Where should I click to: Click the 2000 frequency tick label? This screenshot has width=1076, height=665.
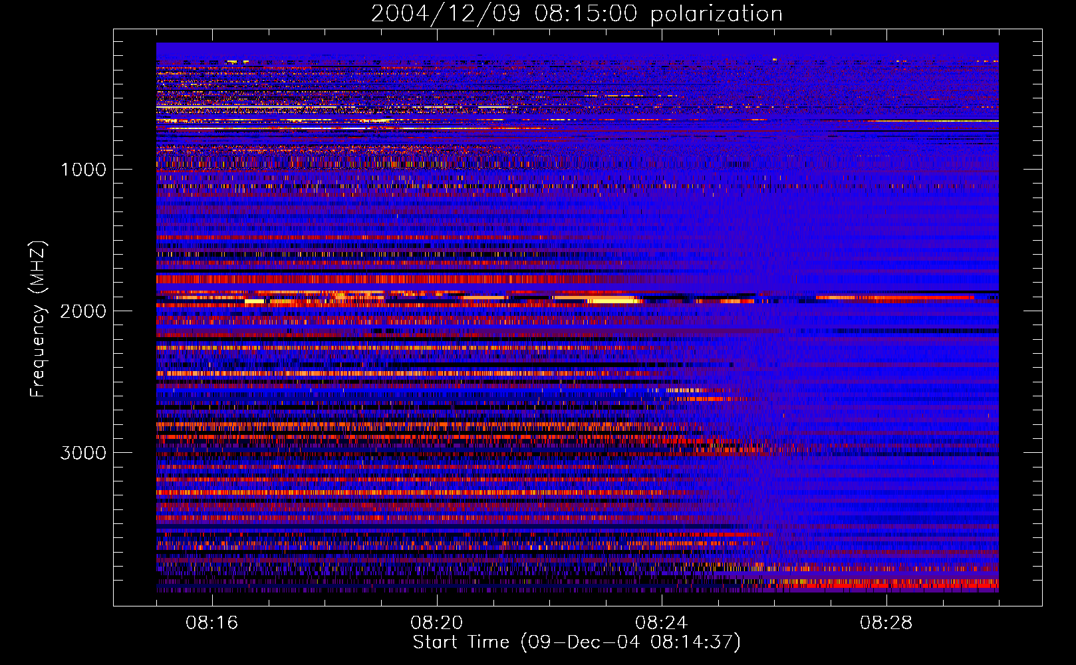click(83, 311)
